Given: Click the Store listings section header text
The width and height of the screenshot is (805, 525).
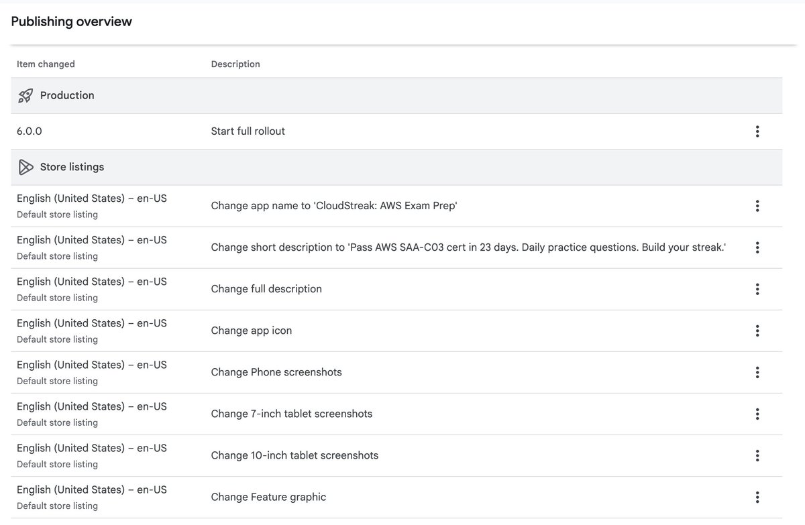Looking at the screenshot, I should [72, 167].
